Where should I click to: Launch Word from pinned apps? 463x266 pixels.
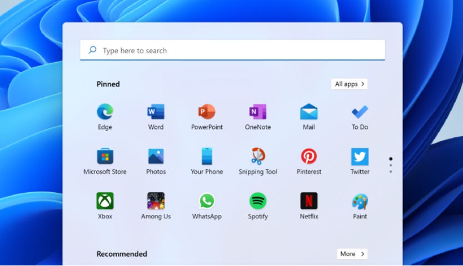(156, 117)
